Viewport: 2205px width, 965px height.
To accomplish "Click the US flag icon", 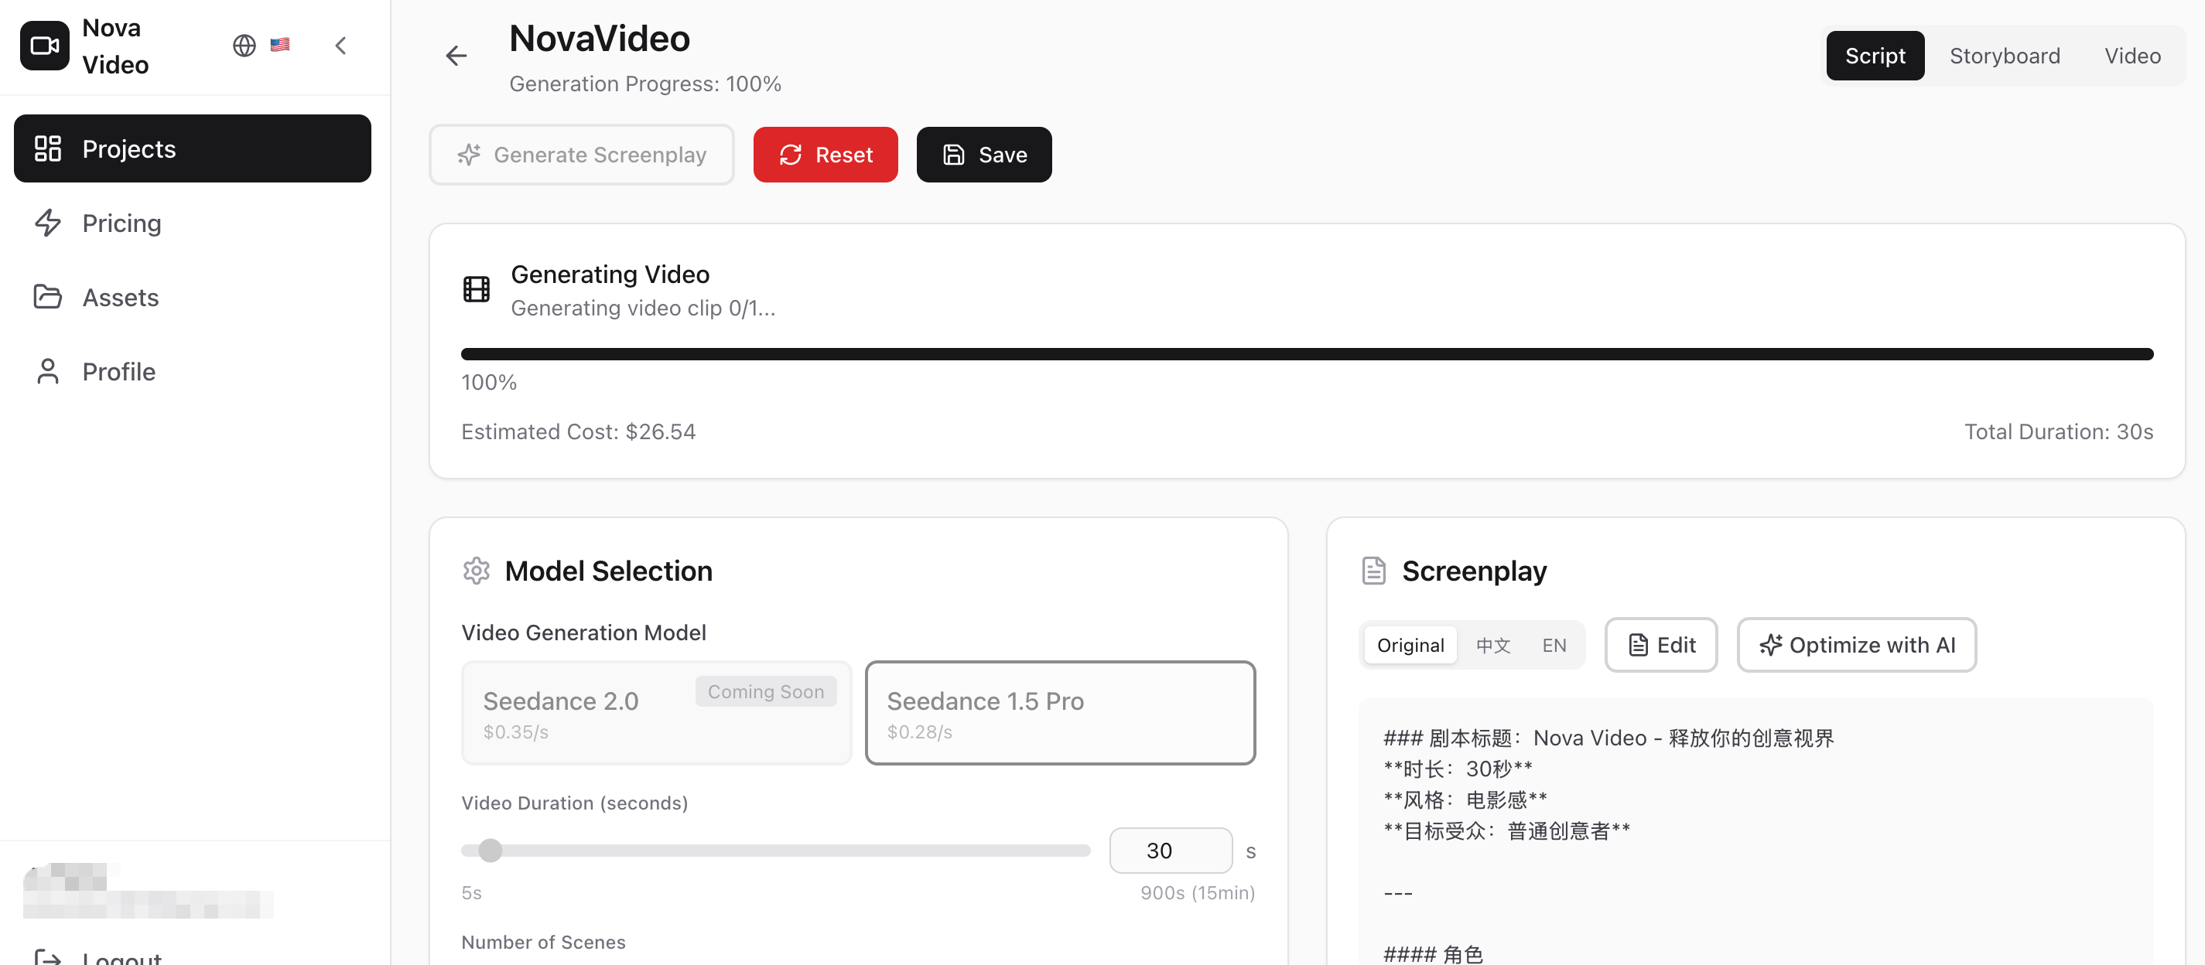I will tap(279, 46).
